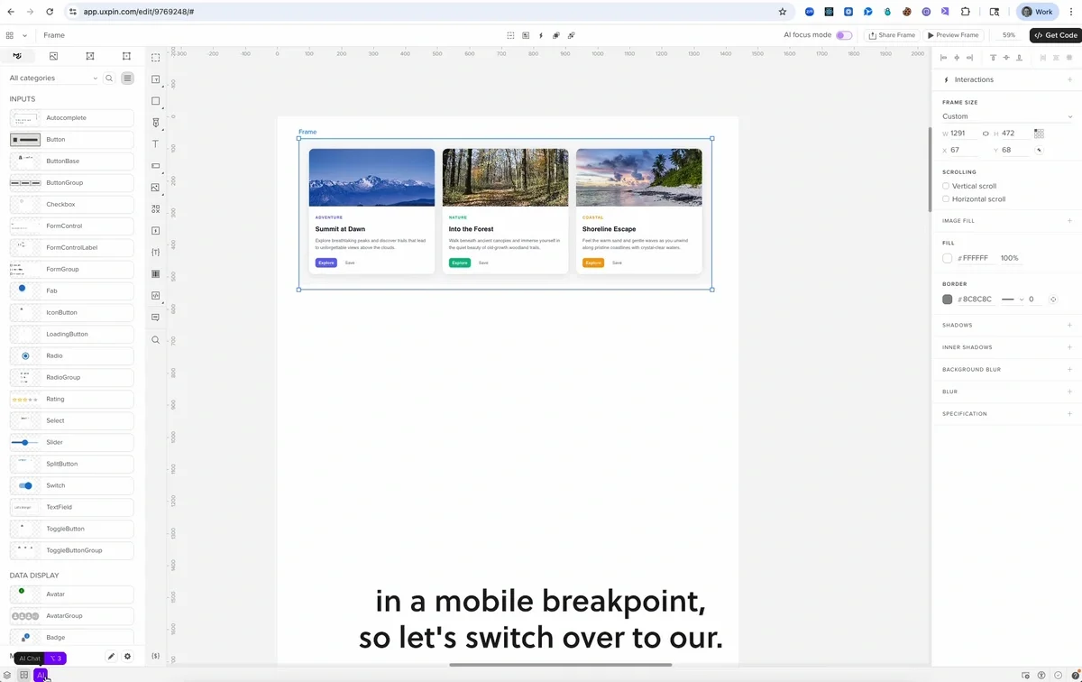
Task: Select the icons tool in vertical toolbar
Action: pos(155,209)
